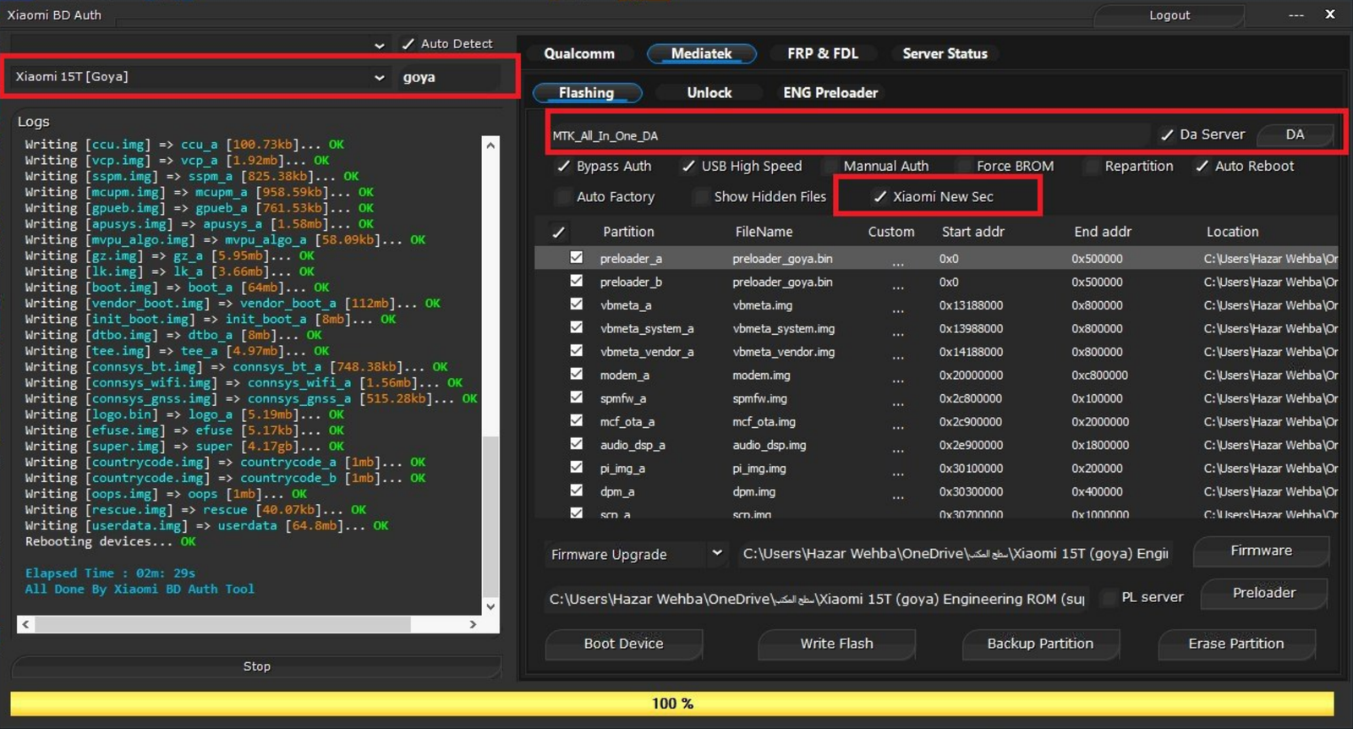Screen dimensions: 1353x729
Task: Toggle the select-all partitions header checkbox
Action: [558, 232]
